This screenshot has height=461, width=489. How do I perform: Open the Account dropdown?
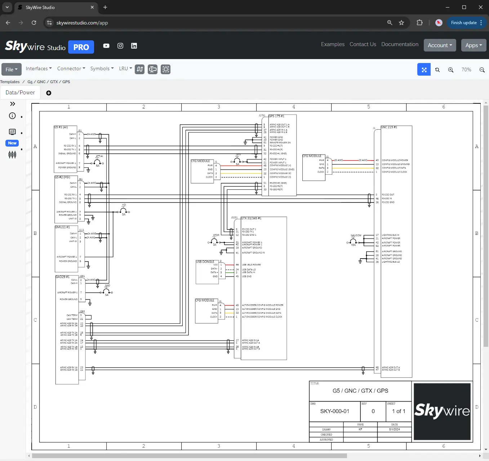click(440, 45)
